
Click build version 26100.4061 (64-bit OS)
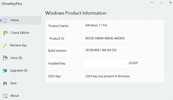(x=101, y=50)
